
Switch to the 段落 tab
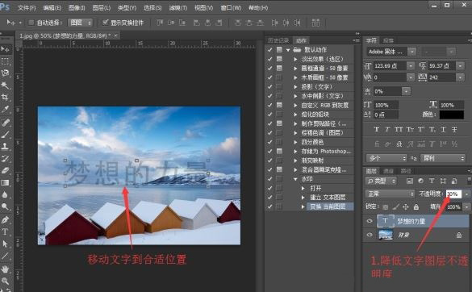point(388,40)
